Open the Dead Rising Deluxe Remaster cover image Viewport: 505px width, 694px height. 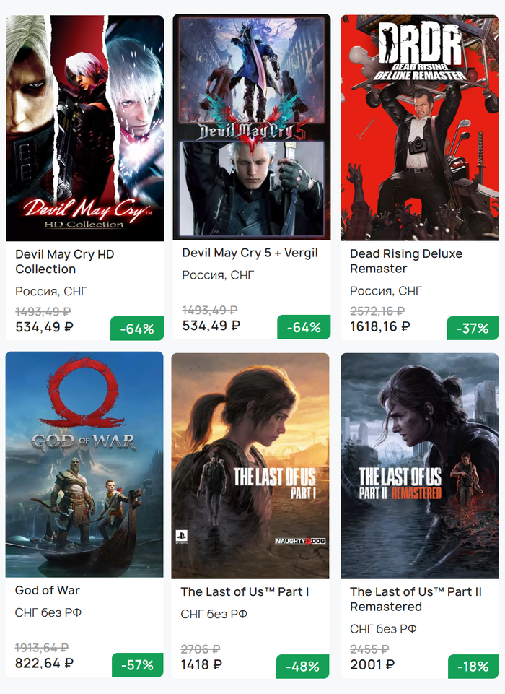(x=419, y=128)
